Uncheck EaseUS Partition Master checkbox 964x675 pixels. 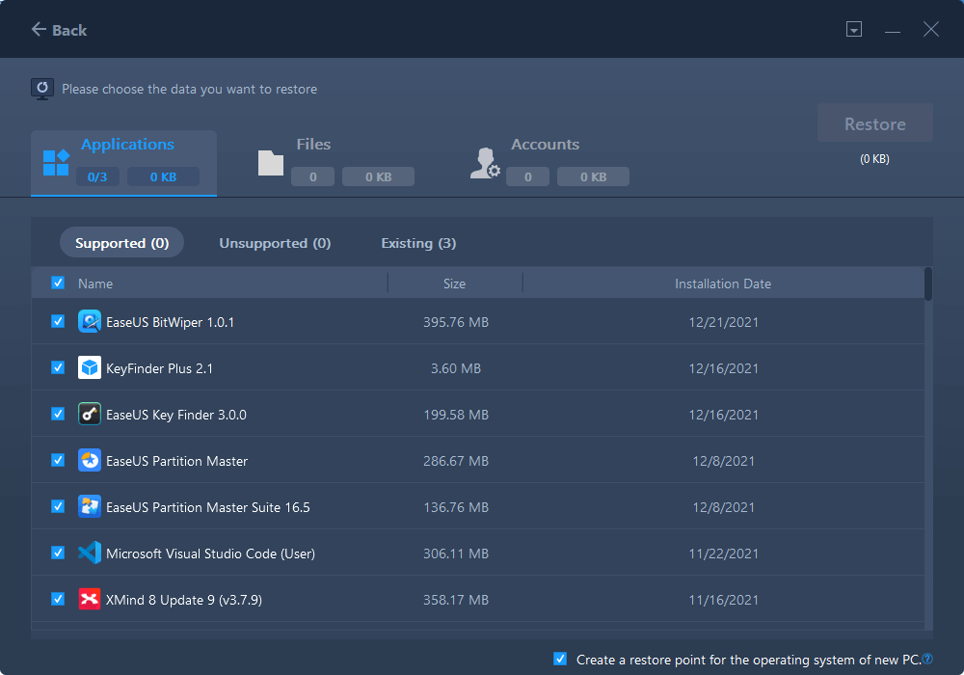tap(58, 460)
